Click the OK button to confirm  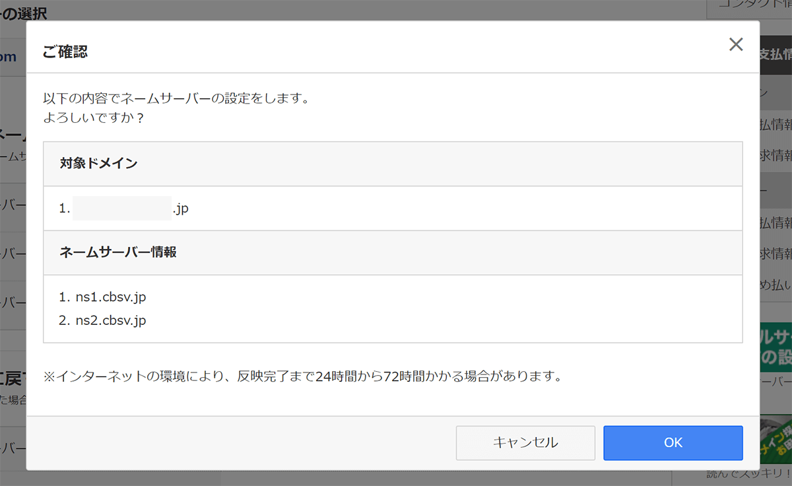[x=673, y=442]
